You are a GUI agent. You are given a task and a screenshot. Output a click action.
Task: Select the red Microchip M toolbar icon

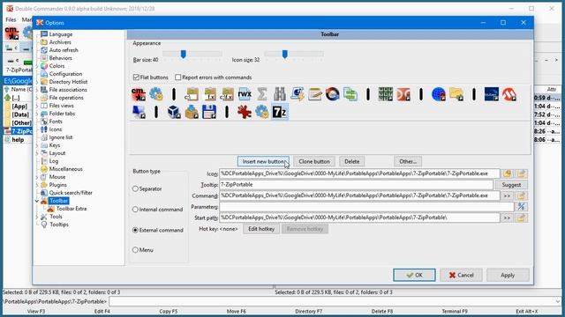pos(509,94)
